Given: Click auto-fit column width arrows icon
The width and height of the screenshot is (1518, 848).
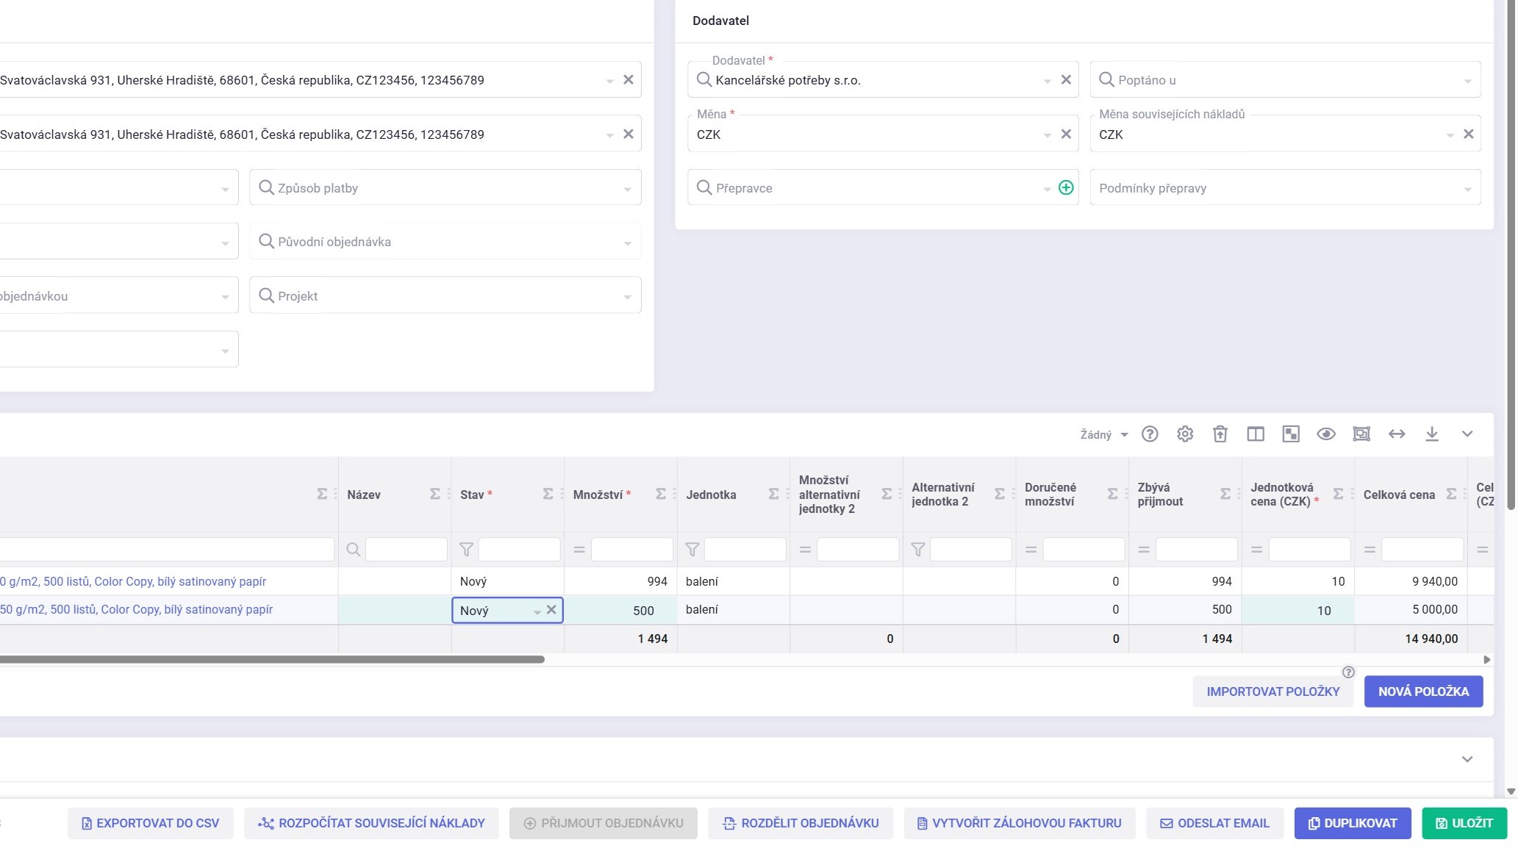Looking at the screenshot, I should (1397, 434).
